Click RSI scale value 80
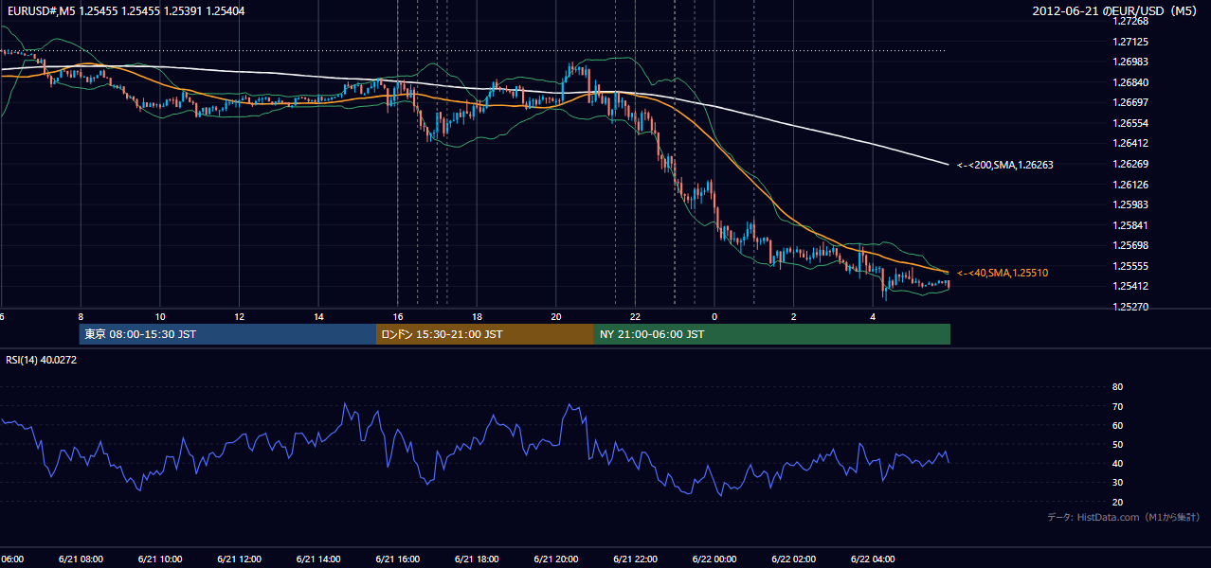The image size is (1211, 568). 1117,387
